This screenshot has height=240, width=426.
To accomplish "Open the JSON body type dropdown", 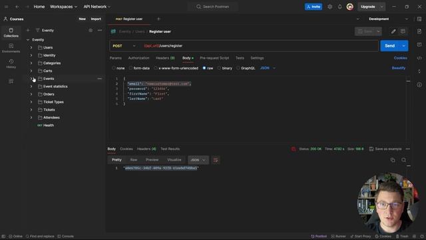I will tap(268, 68).
